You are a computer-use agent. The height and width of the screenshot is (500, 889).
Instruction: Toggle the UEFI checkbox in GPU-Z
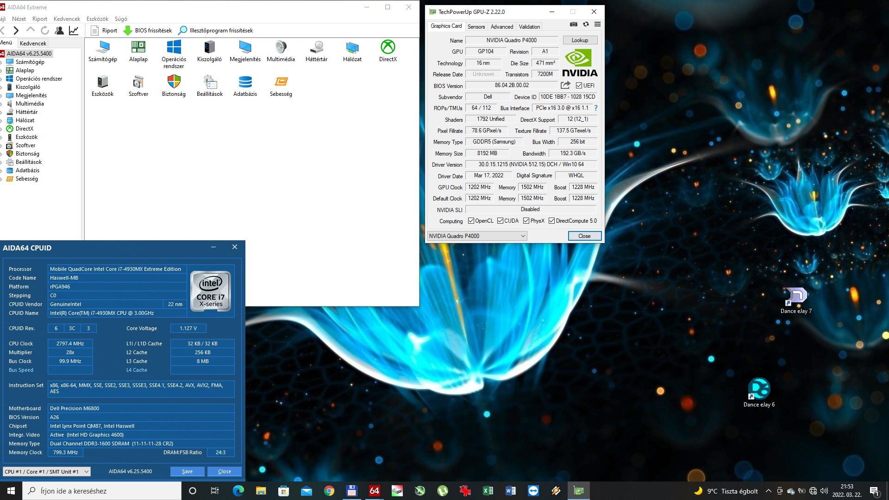point(579,86)
